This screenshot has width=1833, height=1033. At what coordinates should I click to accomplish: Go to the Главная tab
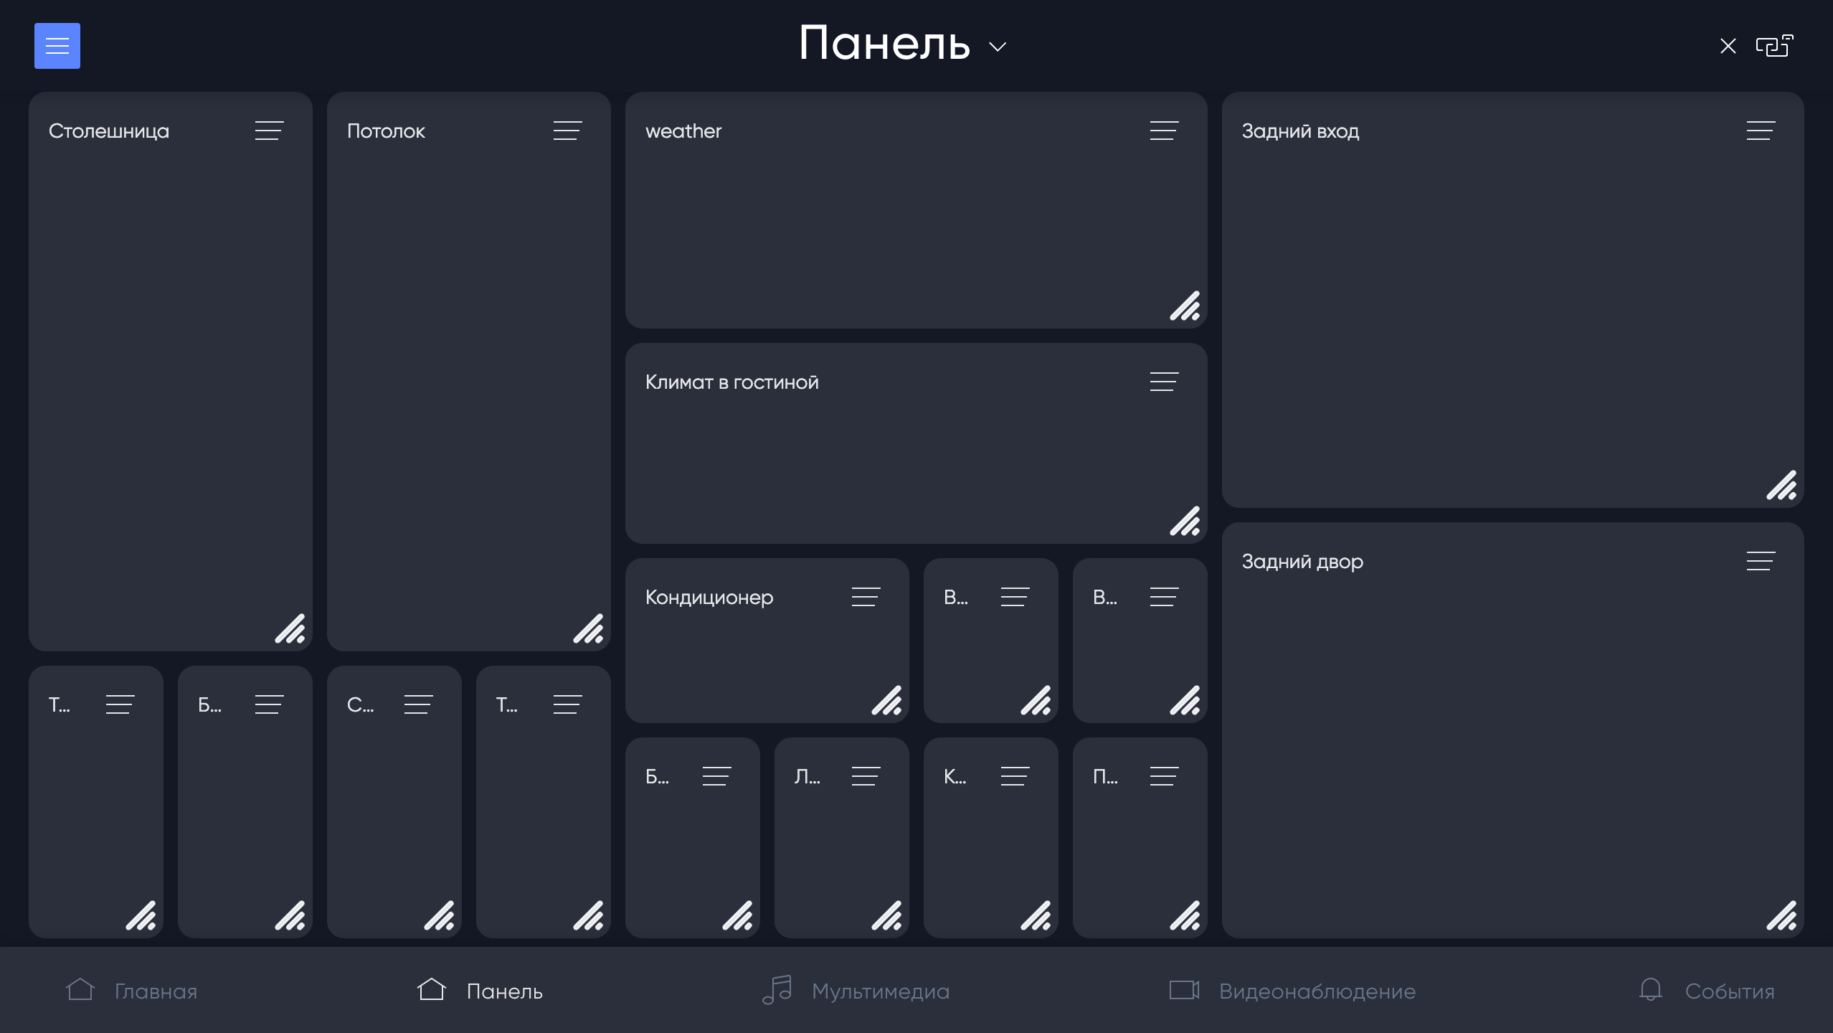131,991
